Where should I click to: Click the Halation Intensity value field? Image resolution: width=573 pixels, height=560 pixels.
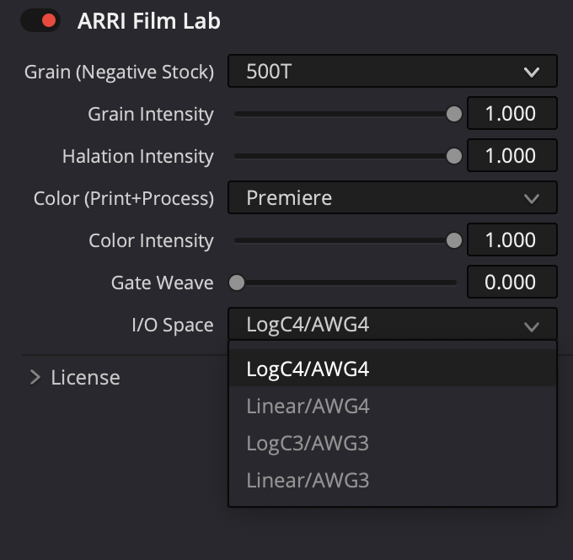click(x=511, y=156)
